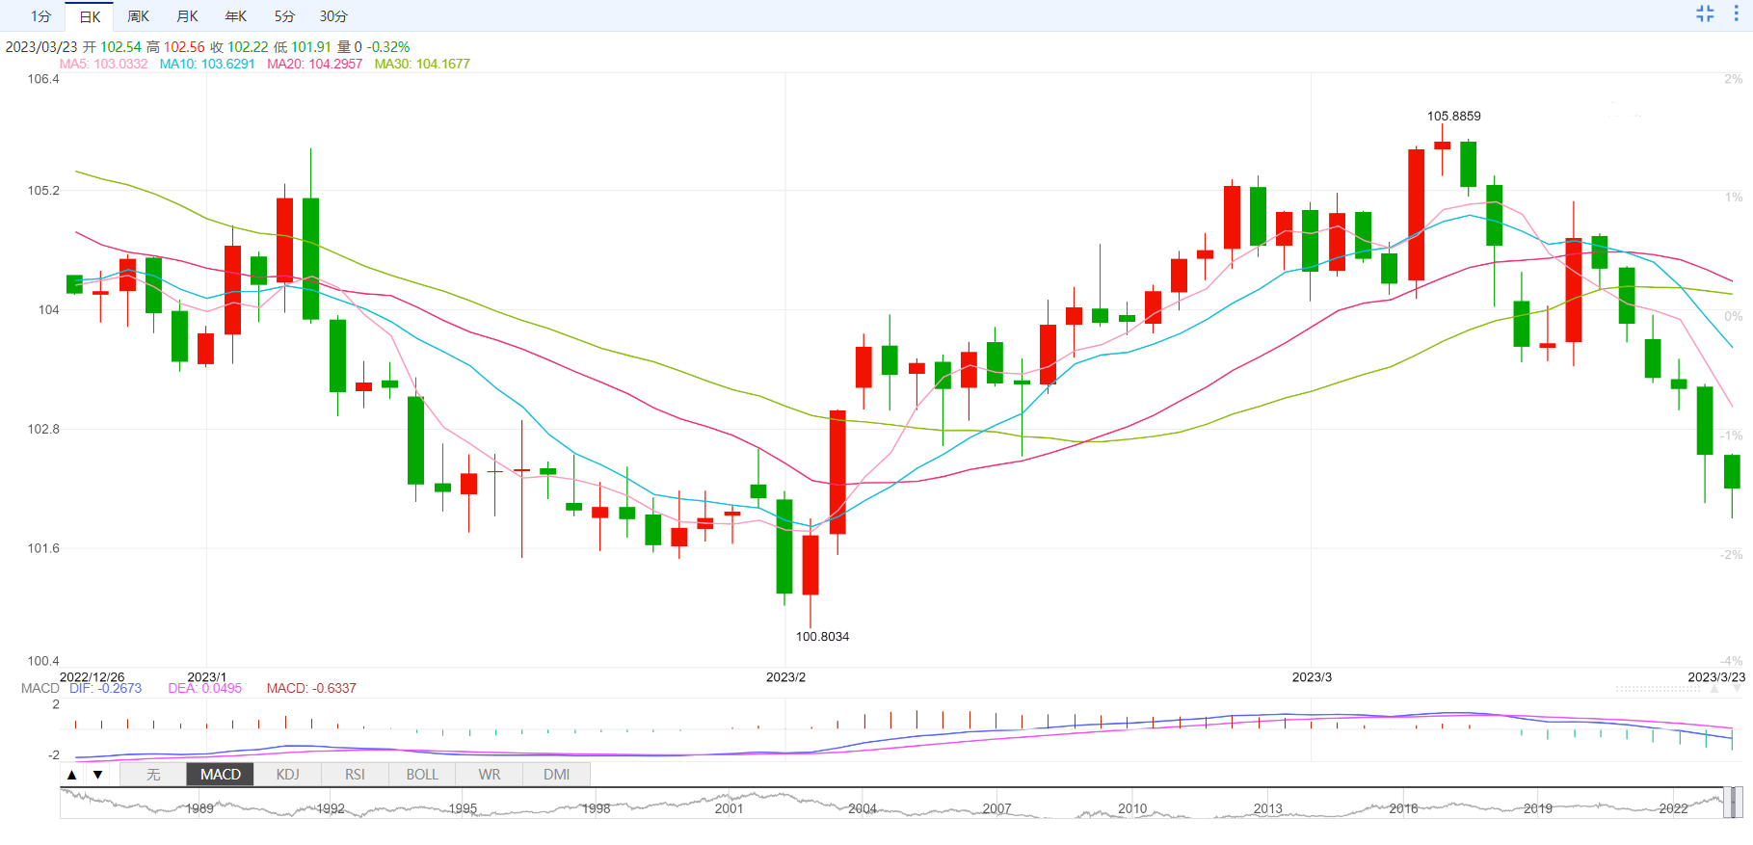Click the timeline overview near 1995
This screenshot has width=1753, height=845.
click(463, 808)
